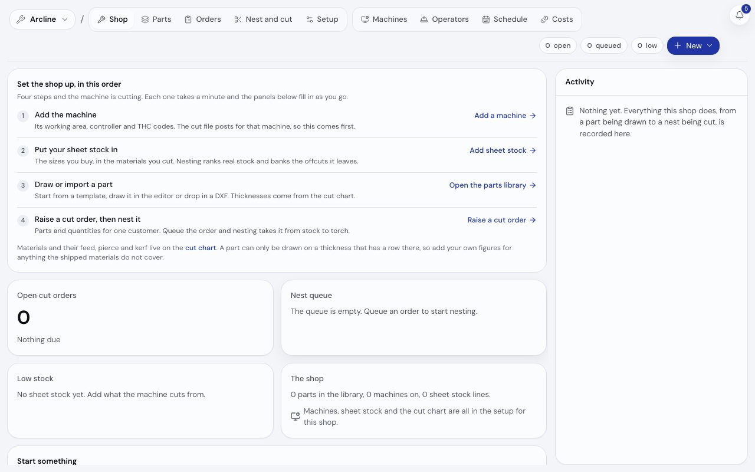
Task: Click the 0 low counter pill
Action: (647, 45)
